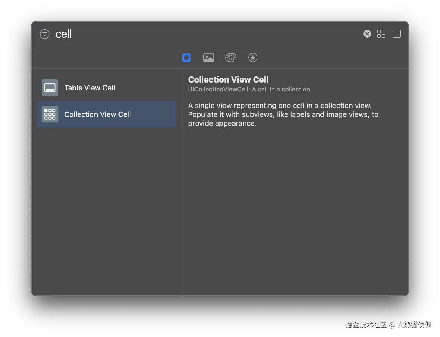Click the UICollectionViewCell subtitle text
This screenshot has height=337, width=440.
pyautogui.click(x=249, y=89)
